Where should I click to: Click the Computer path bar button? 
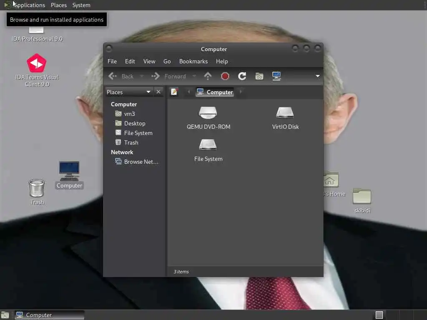[x=215, y=92]
